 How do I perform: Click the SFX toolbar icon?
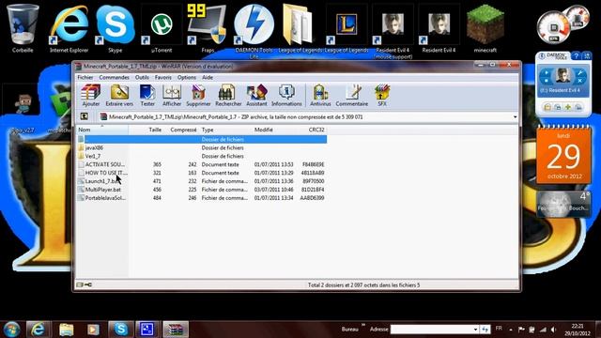(382, 96)
